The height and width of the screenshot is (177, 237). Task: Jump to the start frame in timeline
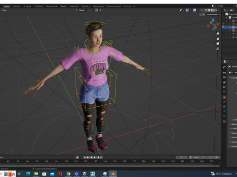[x=84, y=157]
